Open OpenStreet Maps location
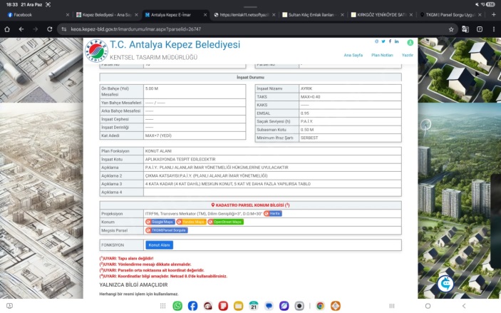 [225, 222]
